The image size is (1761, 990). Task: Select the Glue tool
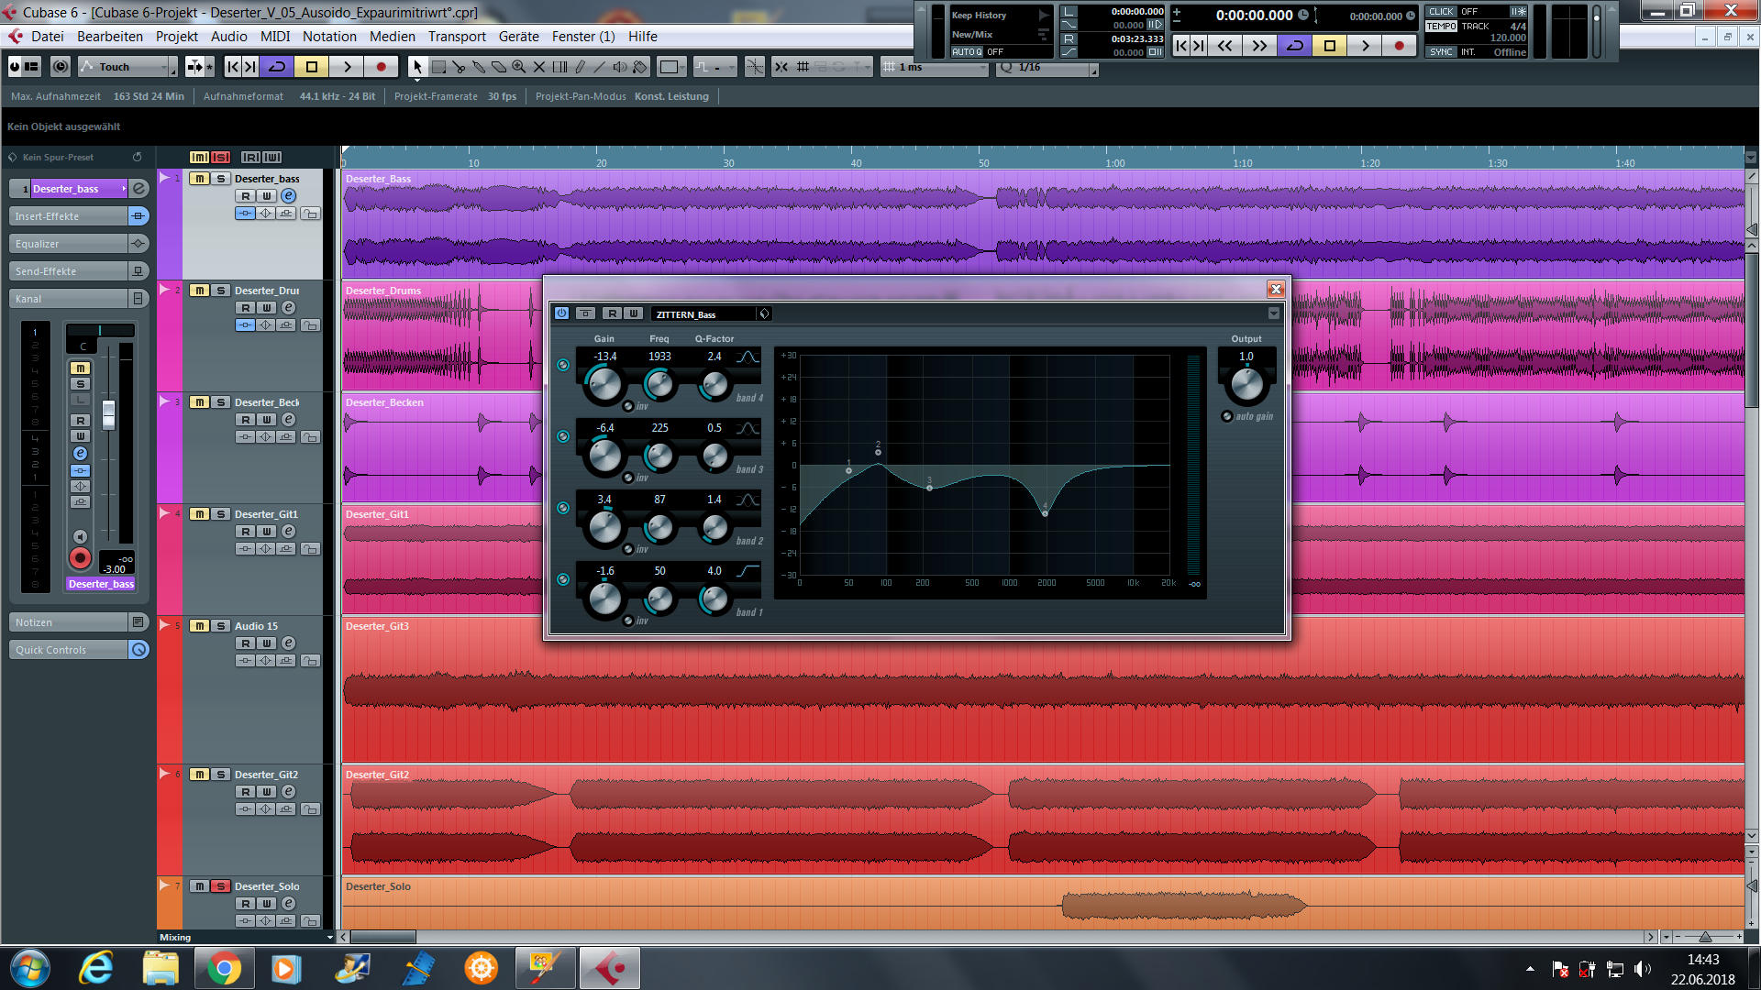pos(479,67)
